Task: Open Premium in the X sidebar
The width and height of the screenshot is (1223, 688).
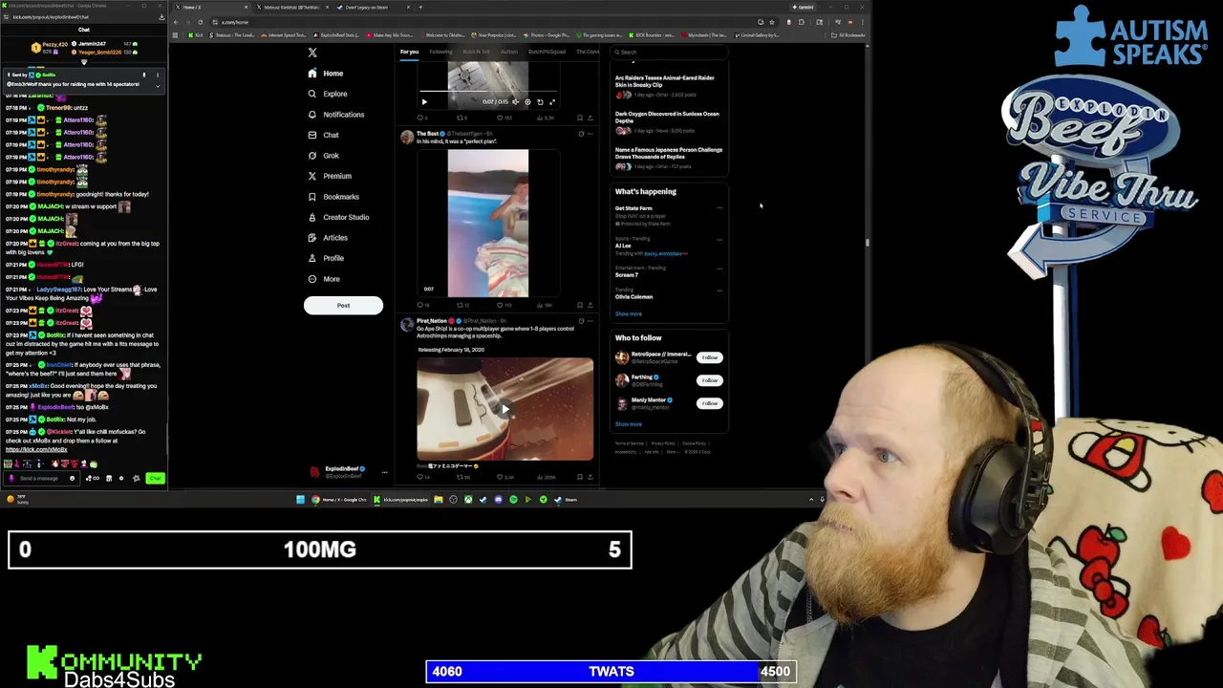Action: coord(329,176)
